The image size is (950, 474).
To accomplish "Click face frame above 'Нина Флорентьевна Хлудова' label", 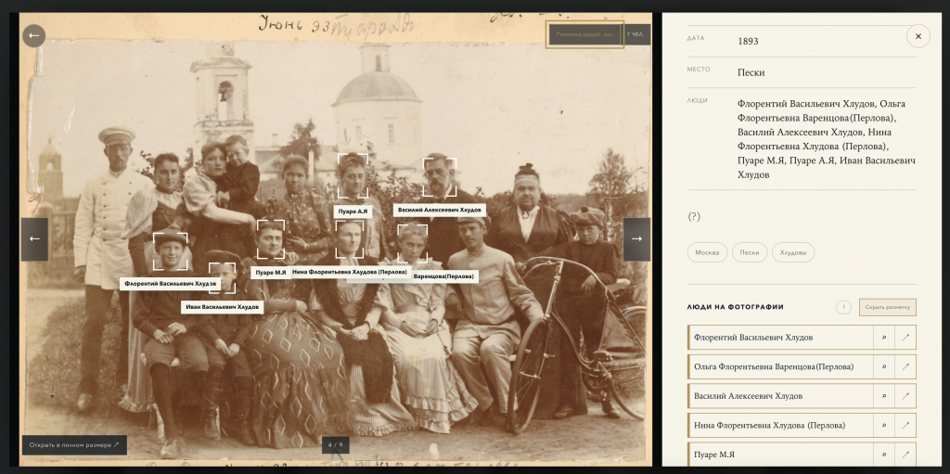I will [x=350, y=239].
